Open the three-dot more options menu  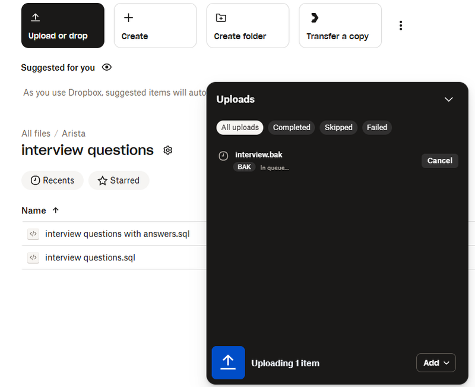click(401, 26)
